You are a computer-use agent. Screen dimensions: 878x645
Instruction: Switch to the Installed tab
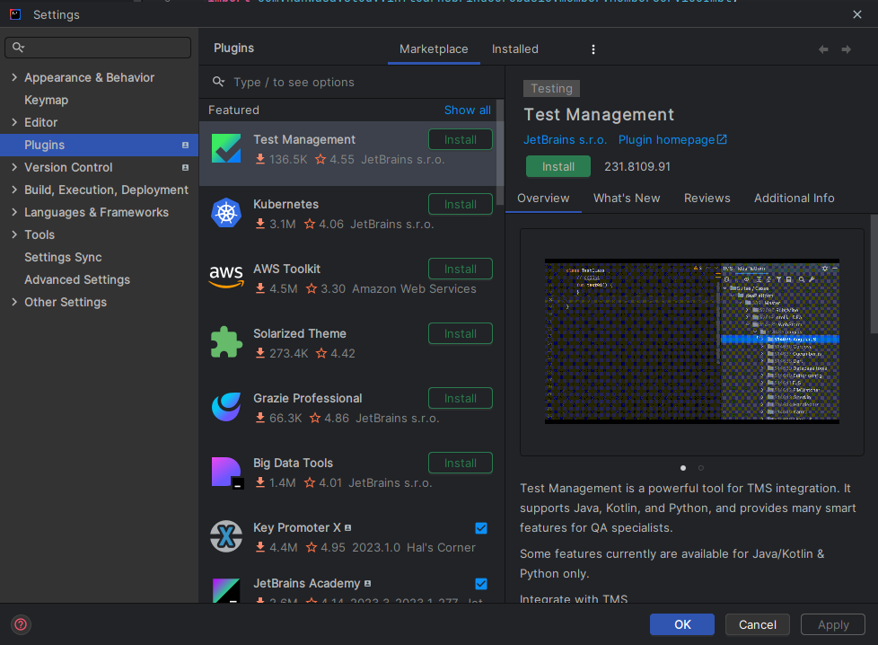pyautogui.click(x=515, y=49)
